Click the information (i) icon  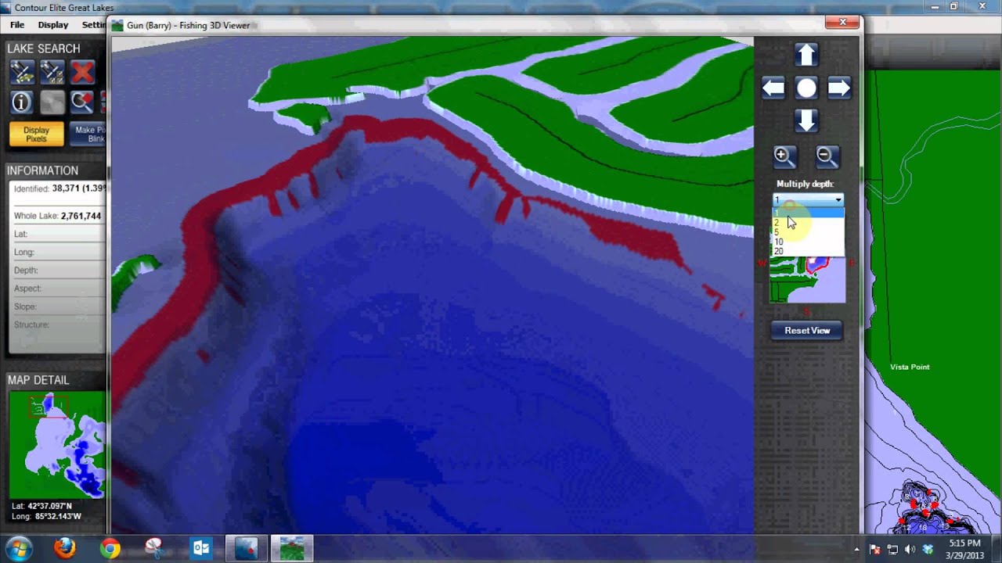click(22, 102)
